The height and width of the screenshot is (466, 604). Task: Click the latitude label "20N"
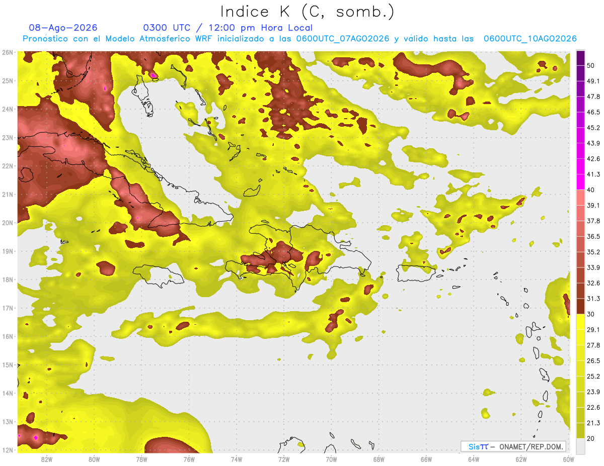point(7,223)
